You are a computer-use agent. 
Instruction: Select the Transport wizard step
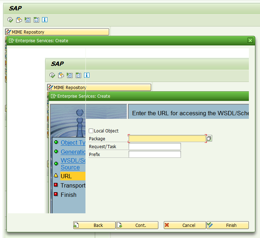(x=73, y=185)
